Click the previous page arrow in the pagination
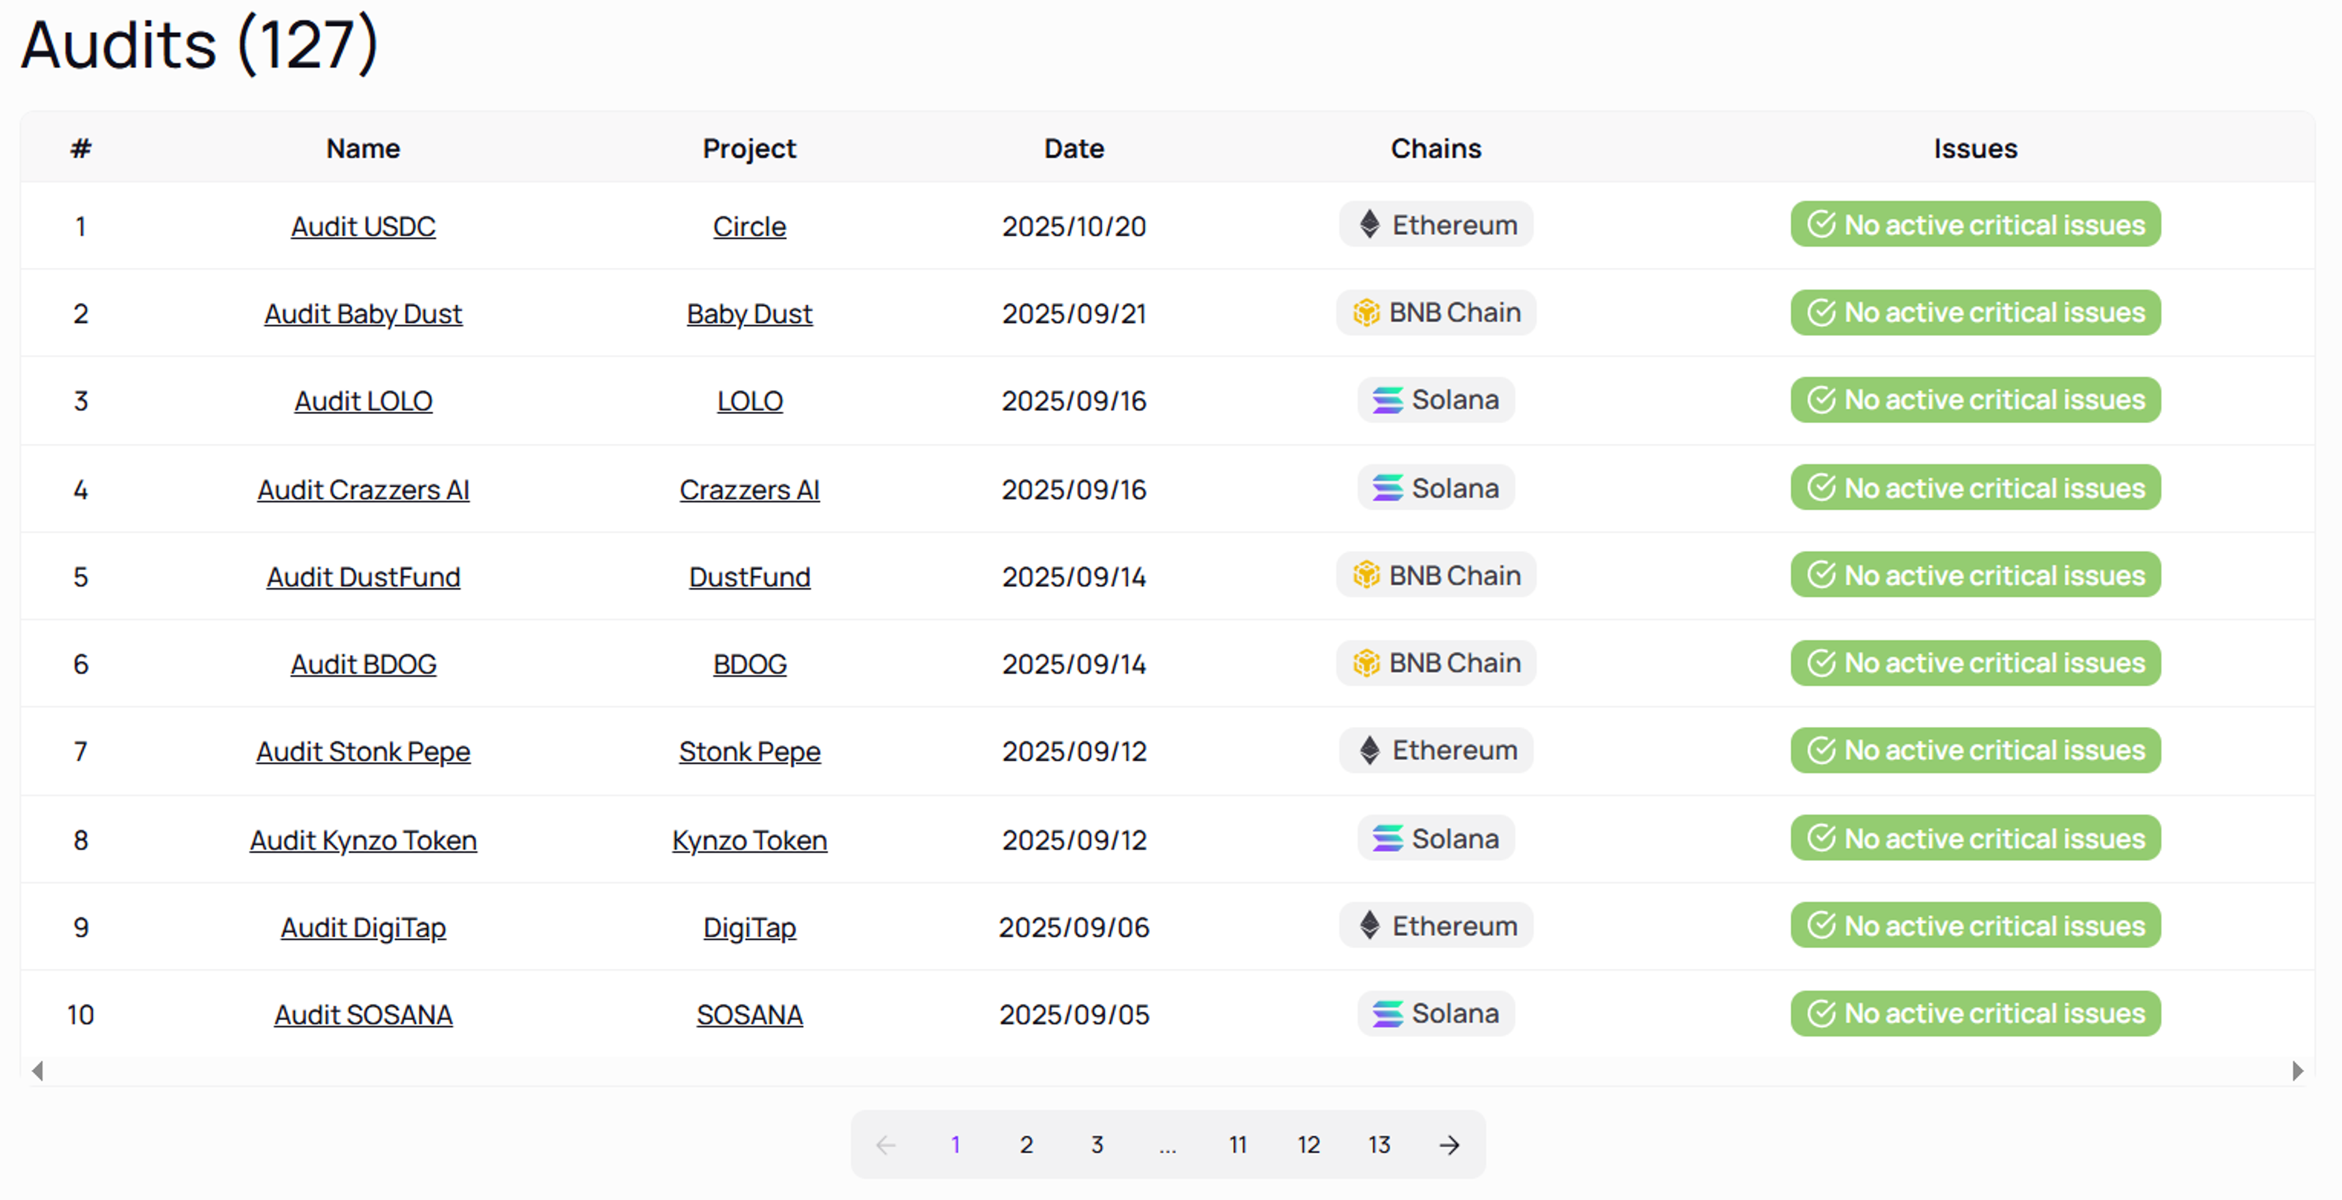The image size is (2342, 1200). (886, 1145)
